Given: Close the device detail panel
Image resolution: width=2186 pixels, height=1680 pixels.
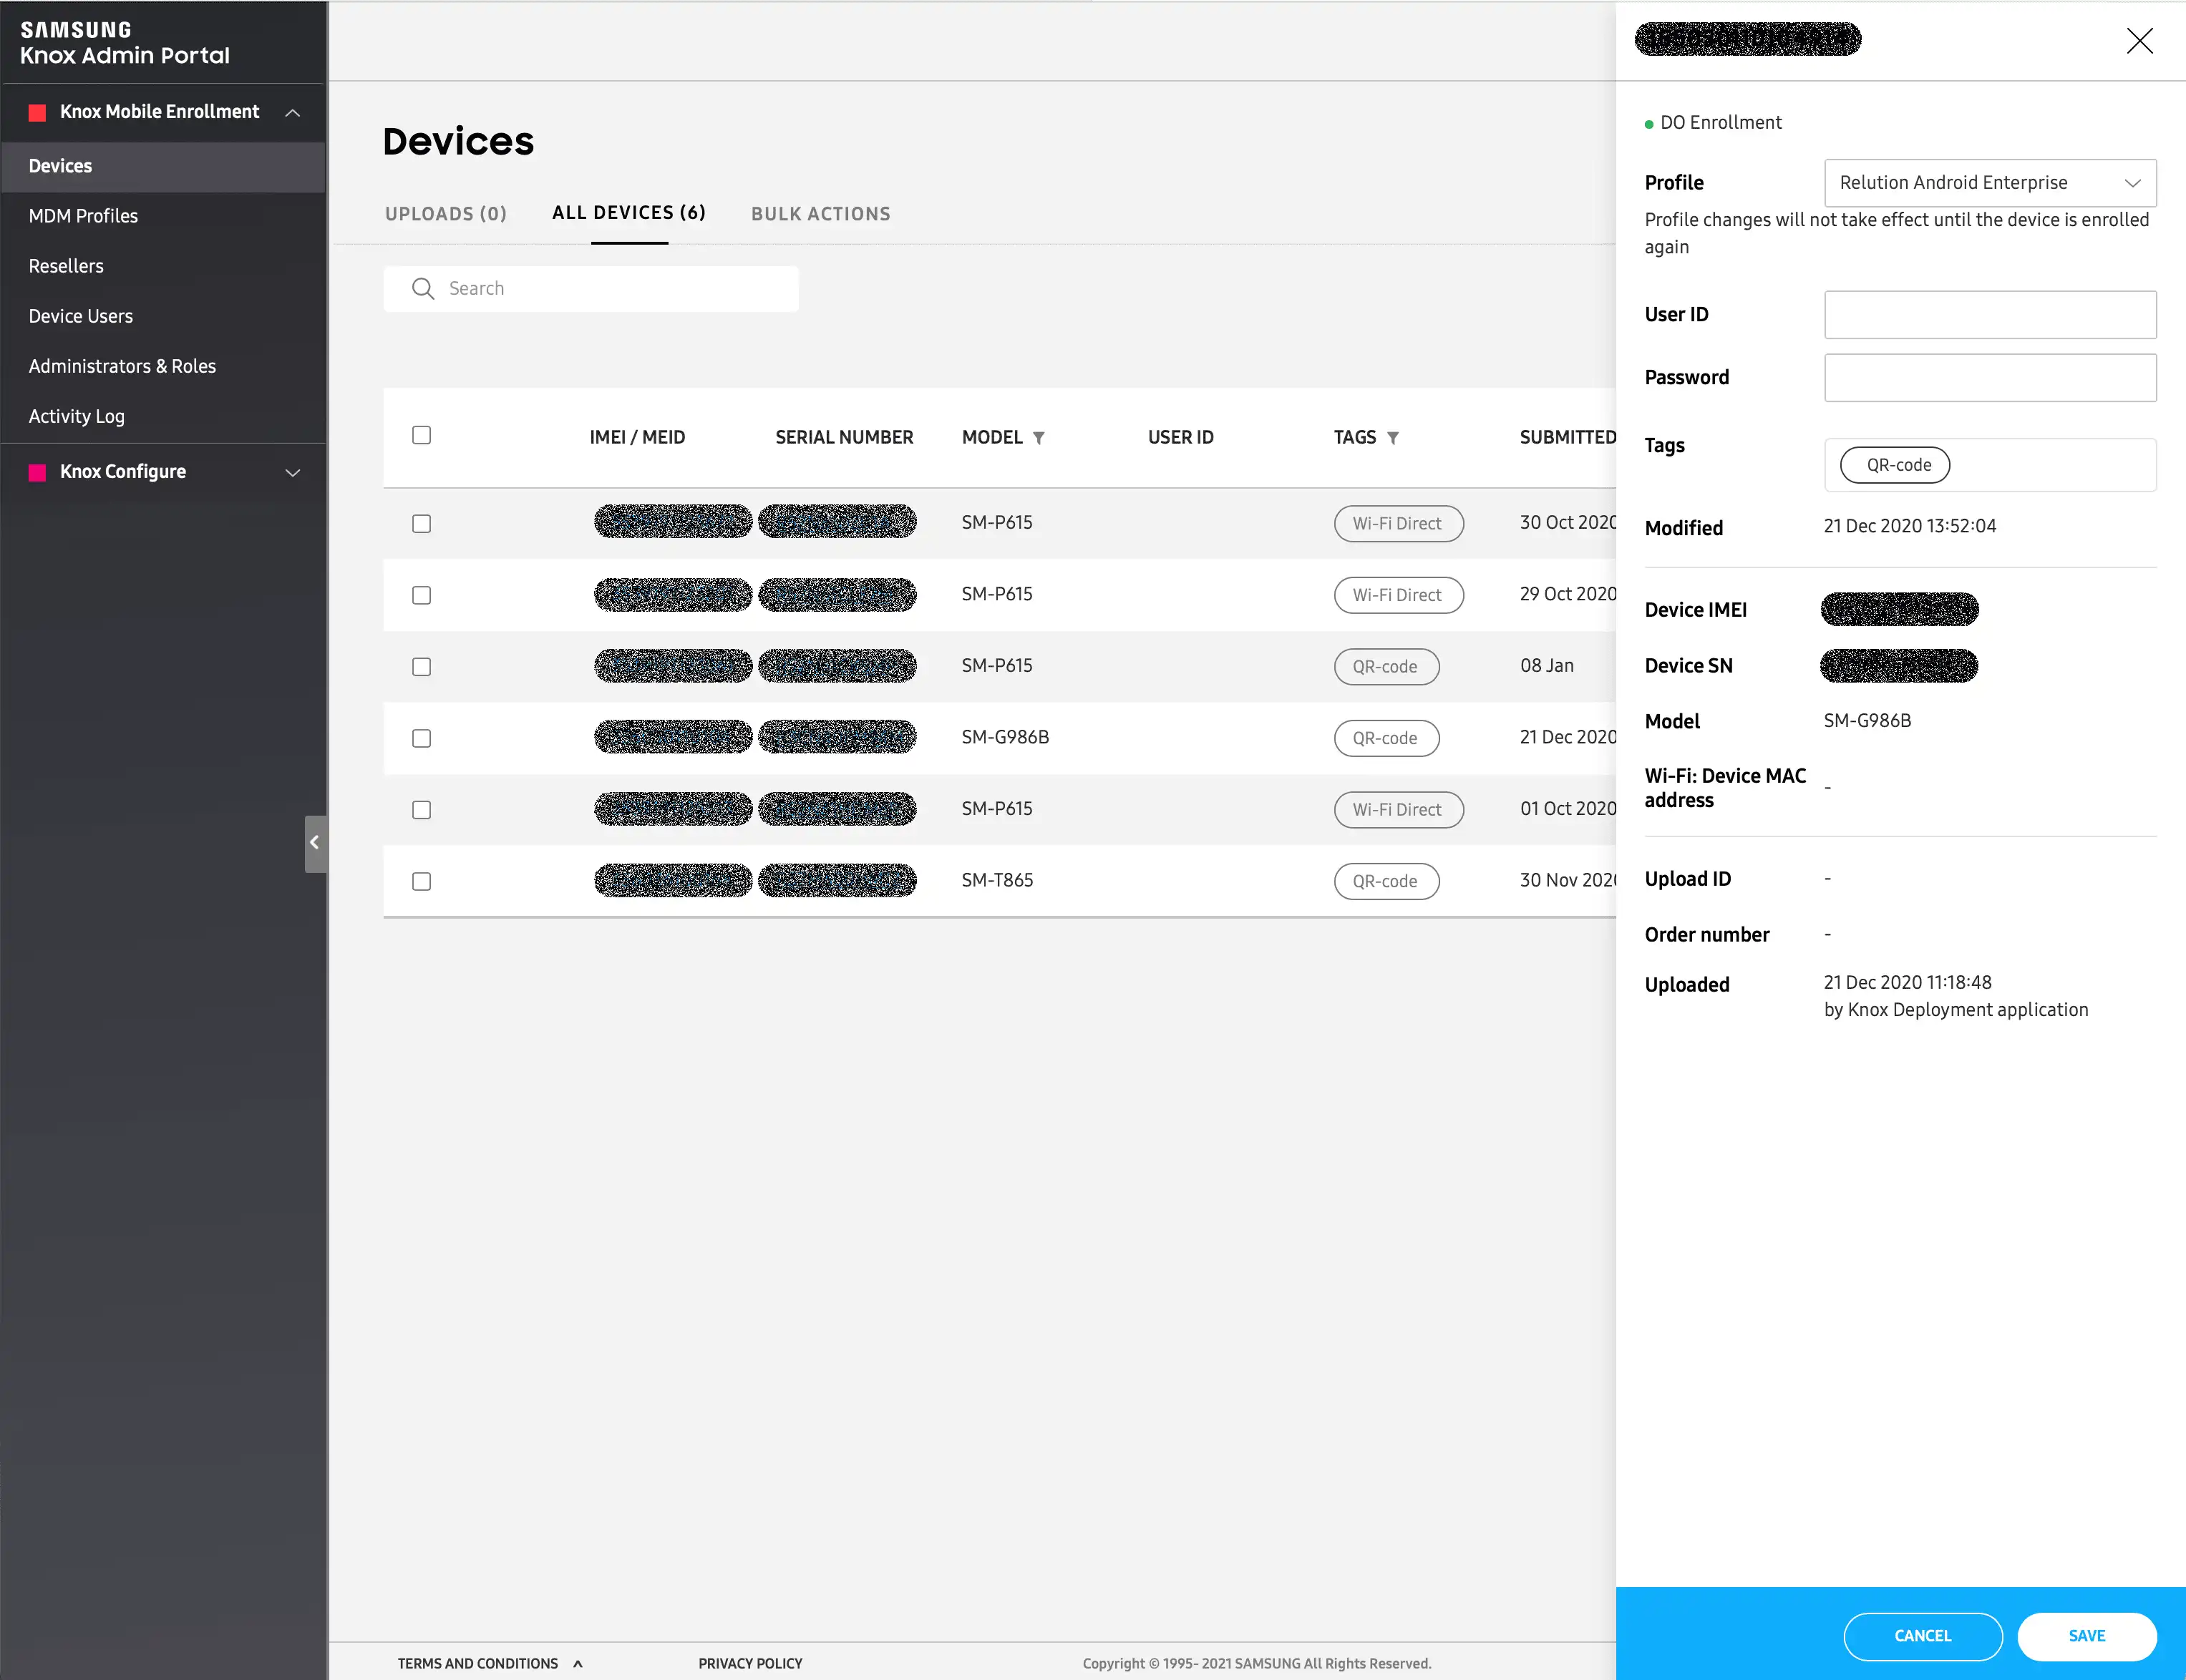Looking at the screenshot, I should click(2139, 41).
